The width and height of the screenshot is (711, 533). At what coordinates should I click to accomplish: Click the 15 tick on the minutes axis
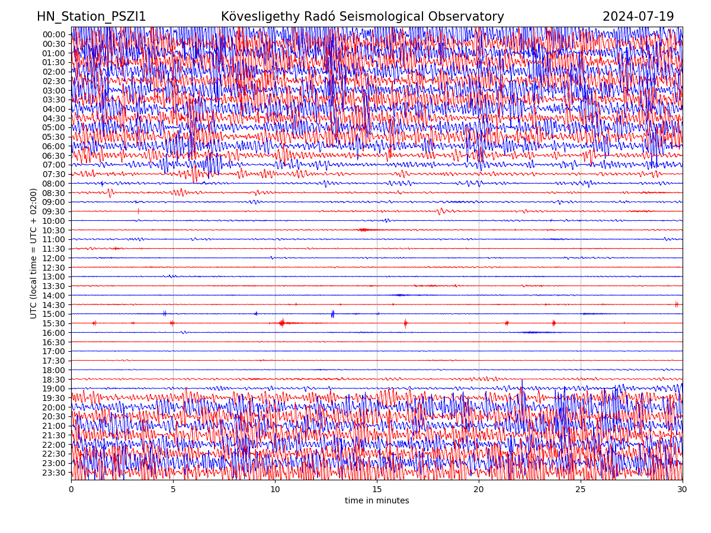click(x=377, y=490)
